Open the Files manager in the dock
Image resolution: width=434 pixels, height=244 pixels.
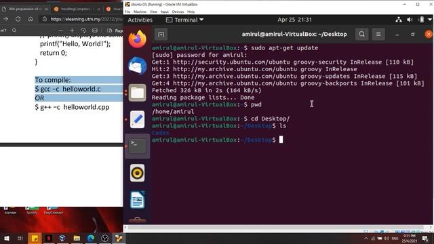pos(137,93)
